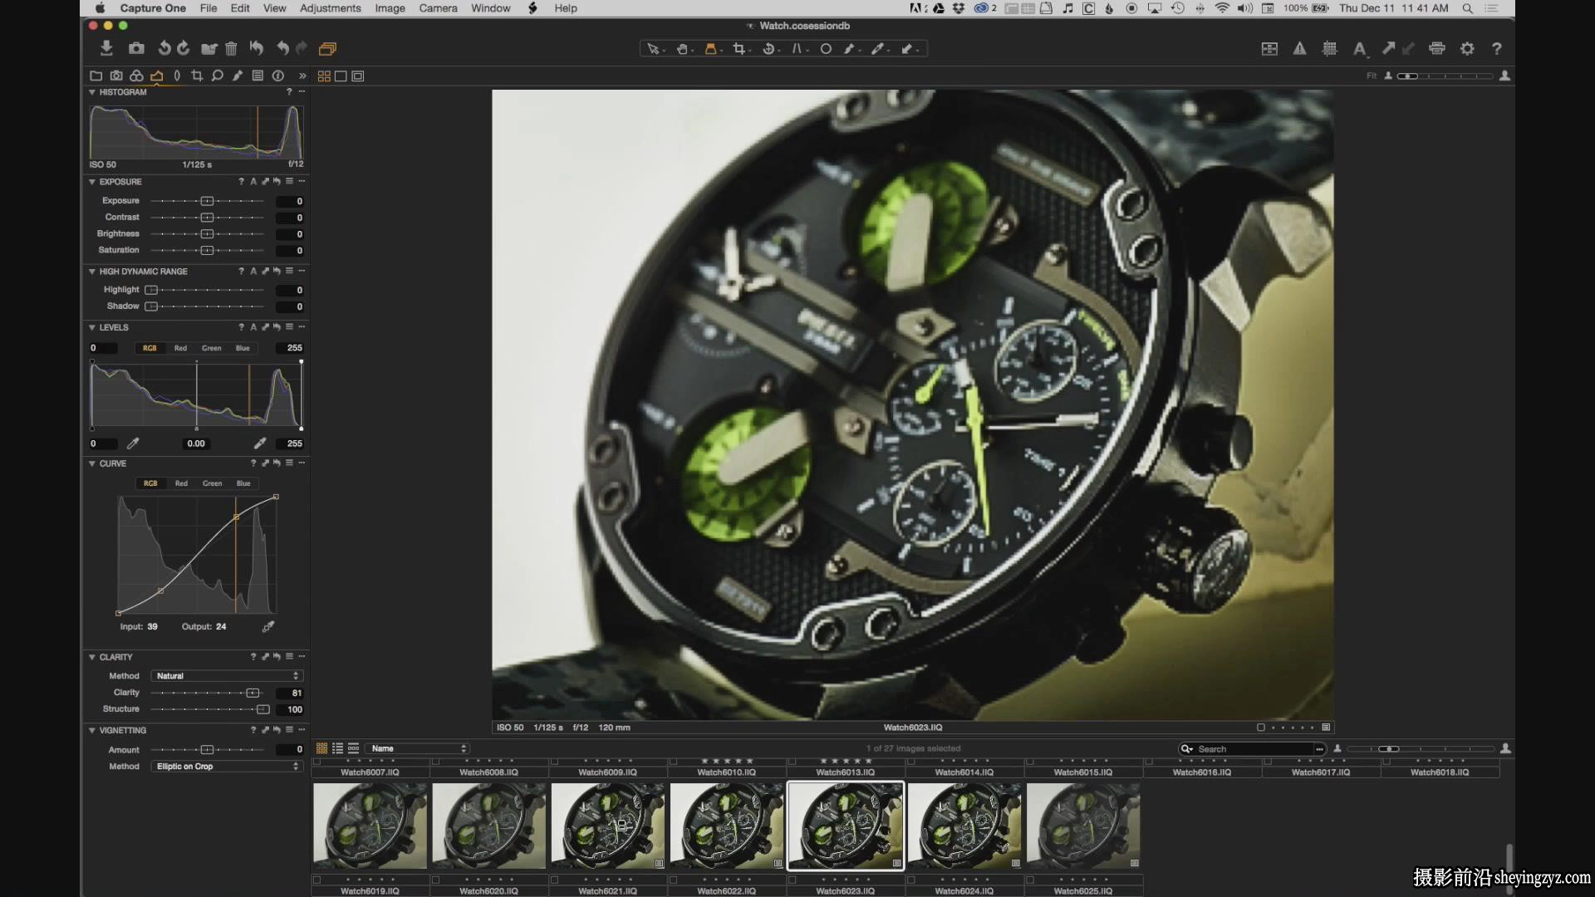Click the Help question mark toolbar icon
This screenshot has height=897, width=1595.
coord(1497,49)
